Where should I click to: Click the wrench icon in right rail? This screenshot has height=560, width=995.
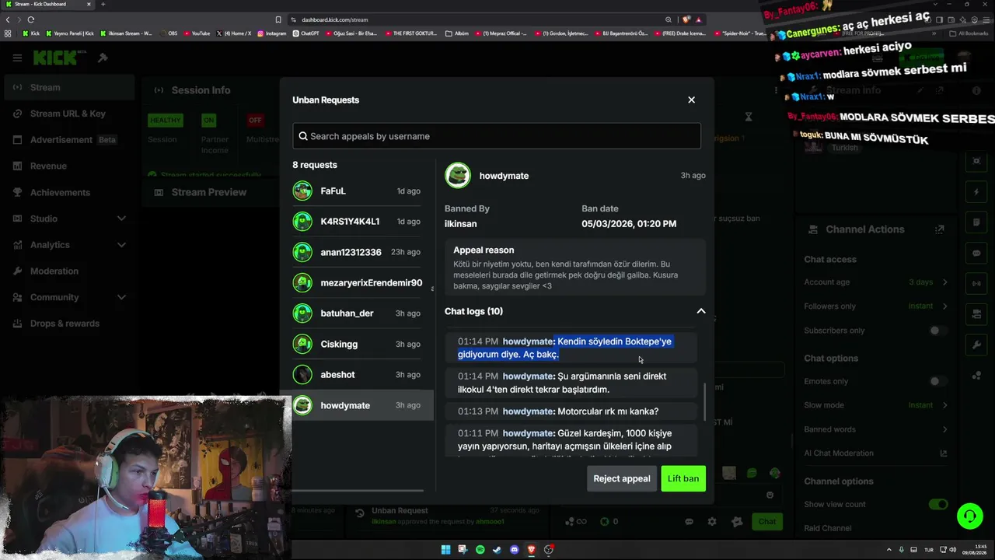[x=977, y=345]
